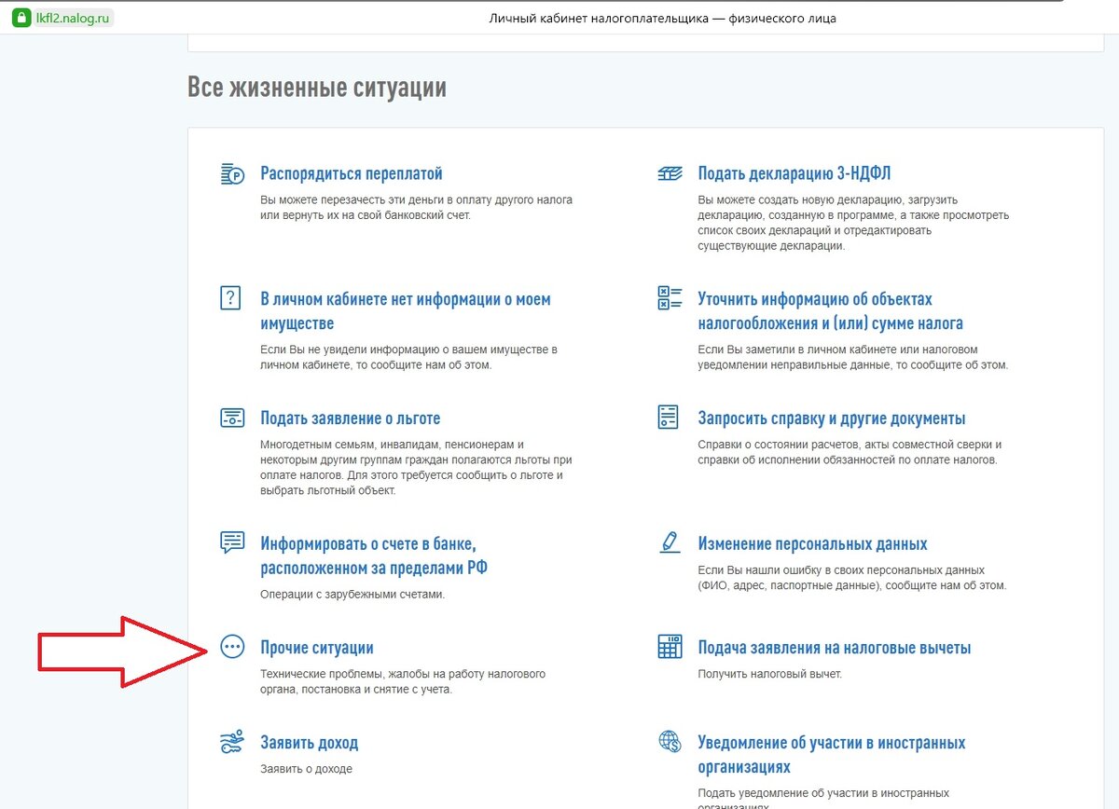Click the icon for уточнить информацию об объектах
Screen dimensions: 1119x809
(670, 298)
